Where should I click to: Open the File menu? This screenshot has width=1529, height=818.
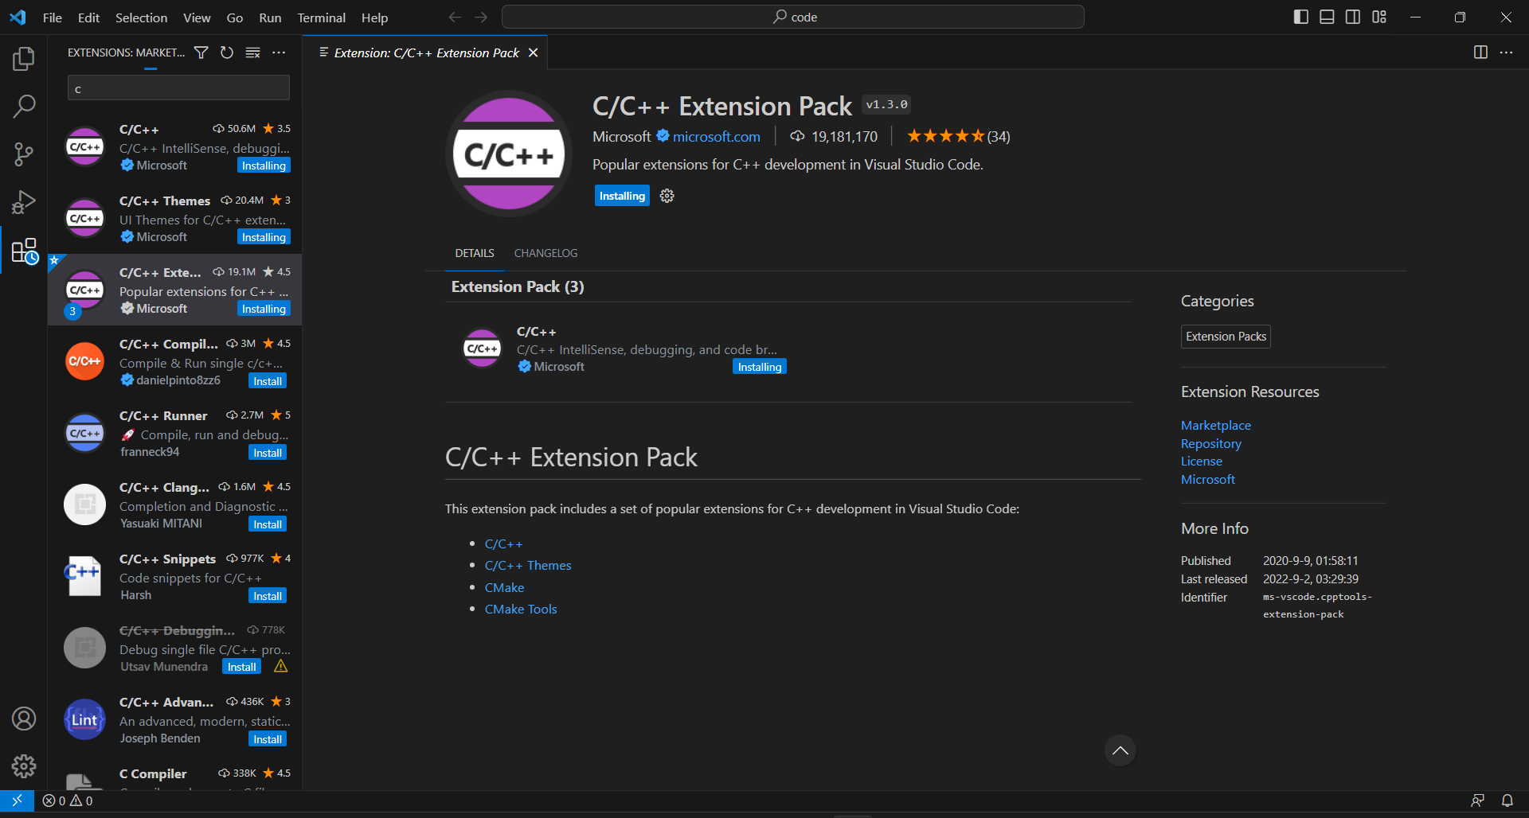pos(53,18)
